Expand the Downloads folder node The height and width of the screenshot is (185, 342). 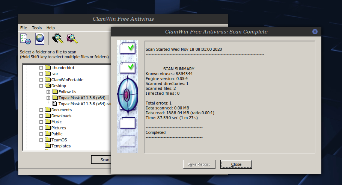pos(41,116)
